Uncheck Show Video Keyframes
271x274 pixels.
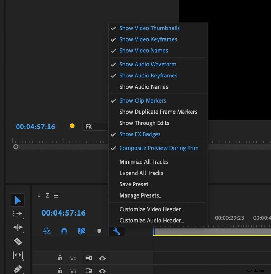[158, 39]
